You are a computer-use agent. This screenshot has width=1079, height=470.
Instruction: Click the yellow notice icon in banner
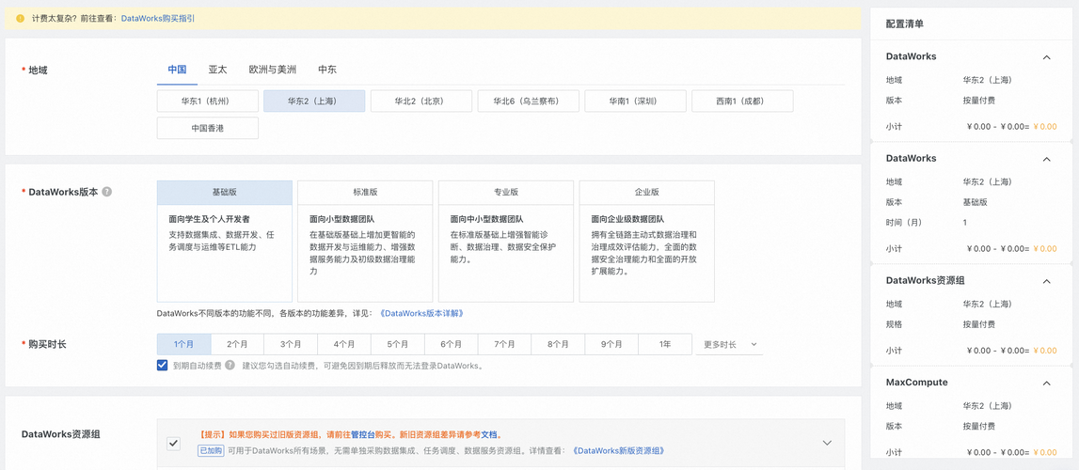click(x=20, y=19)
